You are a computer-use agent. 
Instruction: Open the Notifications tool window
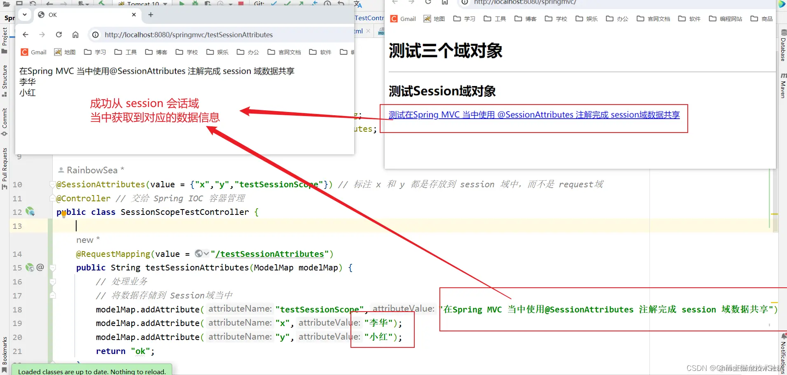(x=783, y=352)
